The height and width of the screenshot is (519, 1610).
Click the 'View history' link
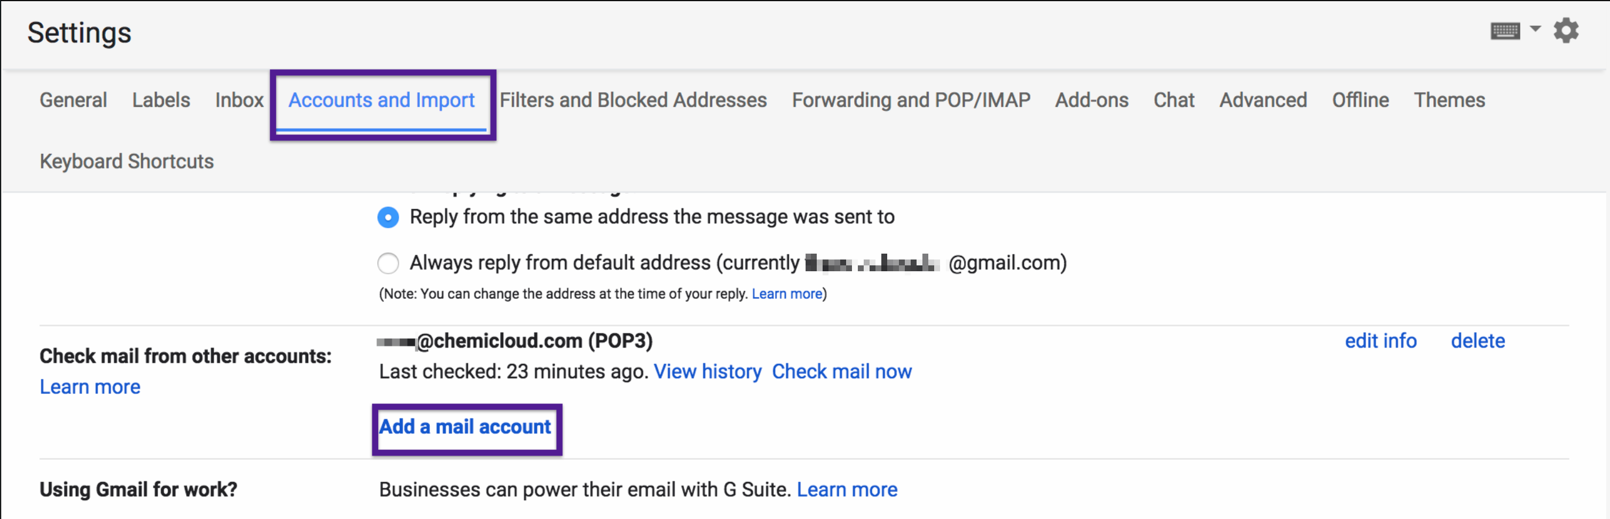point(707,372)
